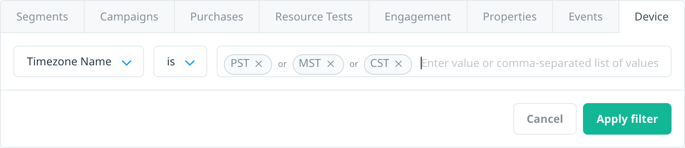This screenshot has height=148, width=685.
Task: Switch to the Campaigns tab
Action: [x=129, y=17]
